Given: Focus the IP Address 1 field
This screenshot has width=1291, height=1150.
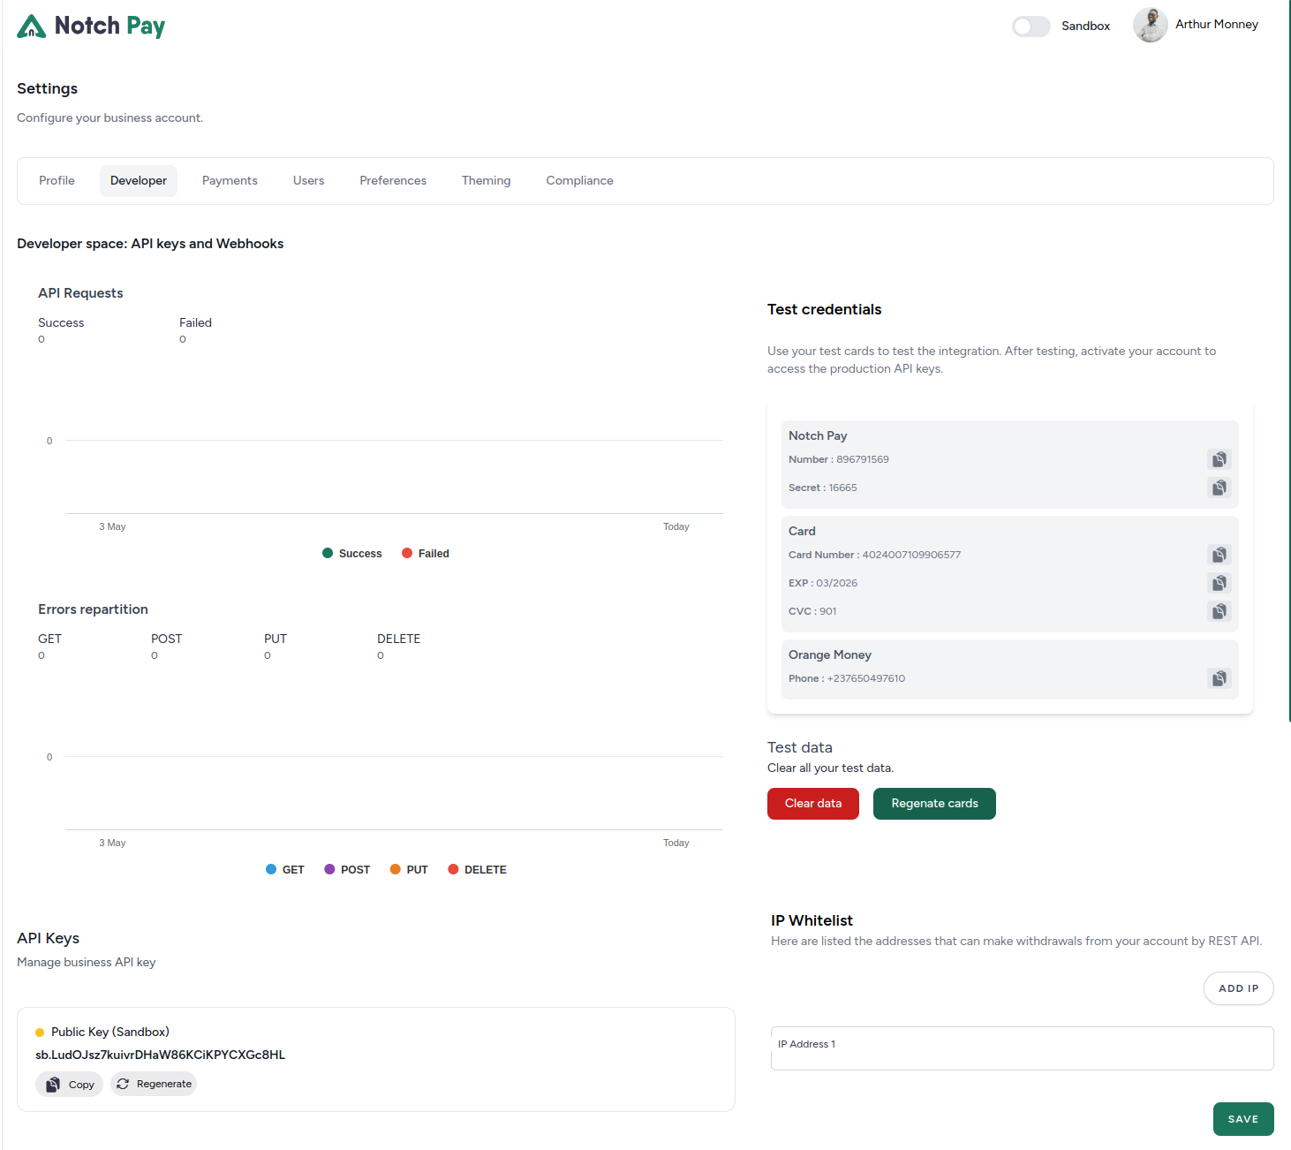Looking at the screenshot, I should point(1022,1048).
